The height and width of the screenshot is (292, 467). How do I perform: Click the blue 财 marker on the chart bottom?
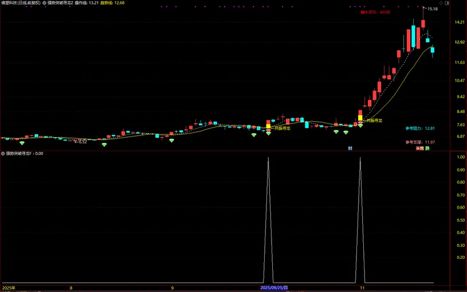coord(349,148)
